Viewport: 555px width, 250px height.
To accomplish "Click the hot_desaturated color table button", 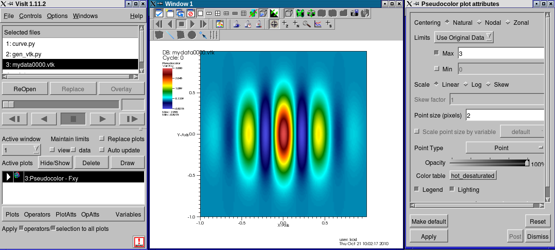I will click(473, 176).
